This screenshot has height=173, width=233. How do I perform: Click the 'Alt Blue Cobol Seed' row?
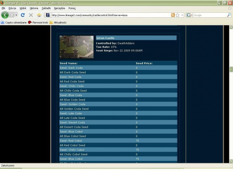[x=118, y=136]
